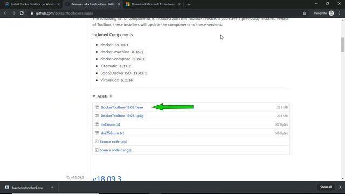Expand options chevron for havdetectiontool.exe download
345x194 pixels.
click(52, 188)
